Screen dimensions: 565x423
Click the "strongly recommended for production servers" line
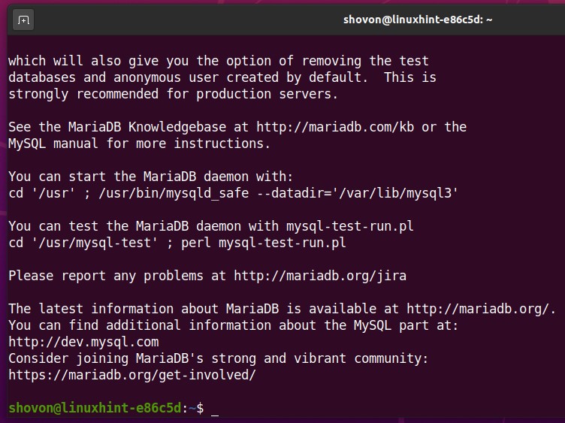(174, 94)
